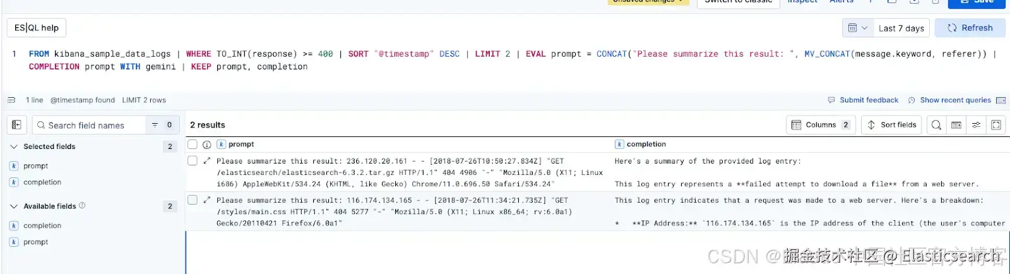Click the completion field under Selected fields
This screenshot has height=274, width=1010.
point(42,182)
